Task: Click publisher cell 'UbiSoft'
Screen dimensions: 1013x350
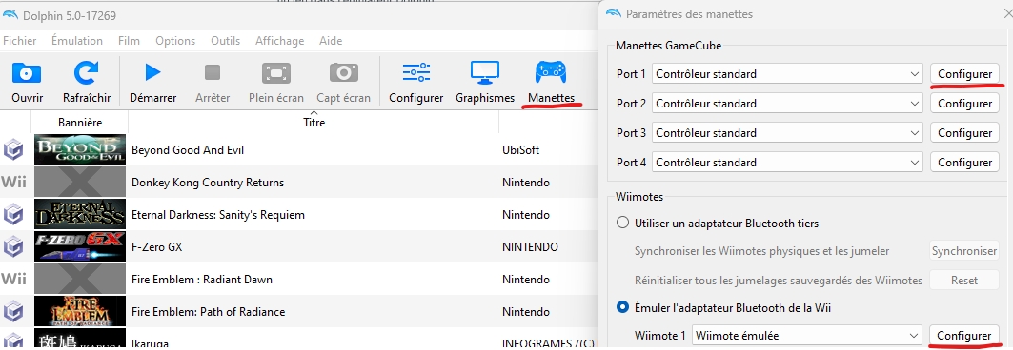Action: pyautogui.click(x=521, y=150)
